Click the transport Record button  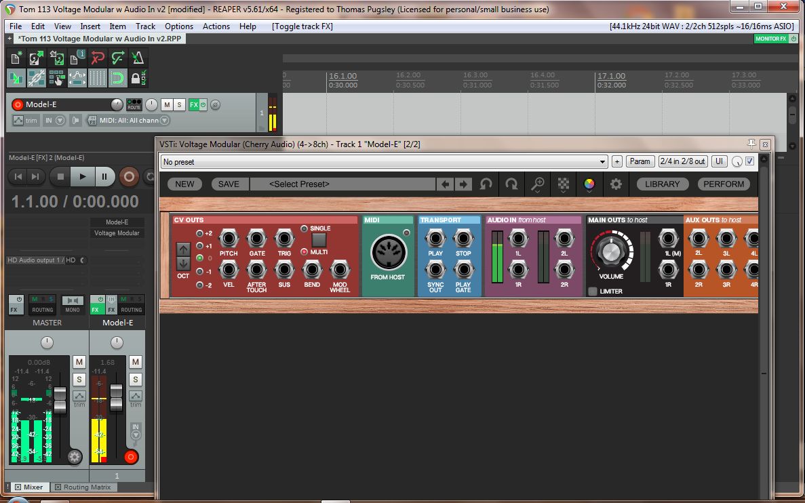pos(130,176)
